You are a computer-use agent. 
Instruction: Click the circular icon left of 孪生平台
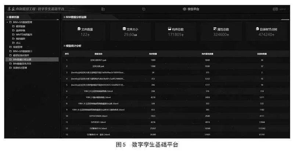pos(144,9)
